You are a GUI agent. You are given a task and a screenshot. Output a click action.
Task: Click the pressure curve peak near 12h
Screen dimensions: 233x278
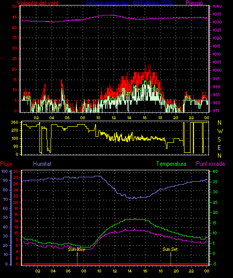pos(111,15)
